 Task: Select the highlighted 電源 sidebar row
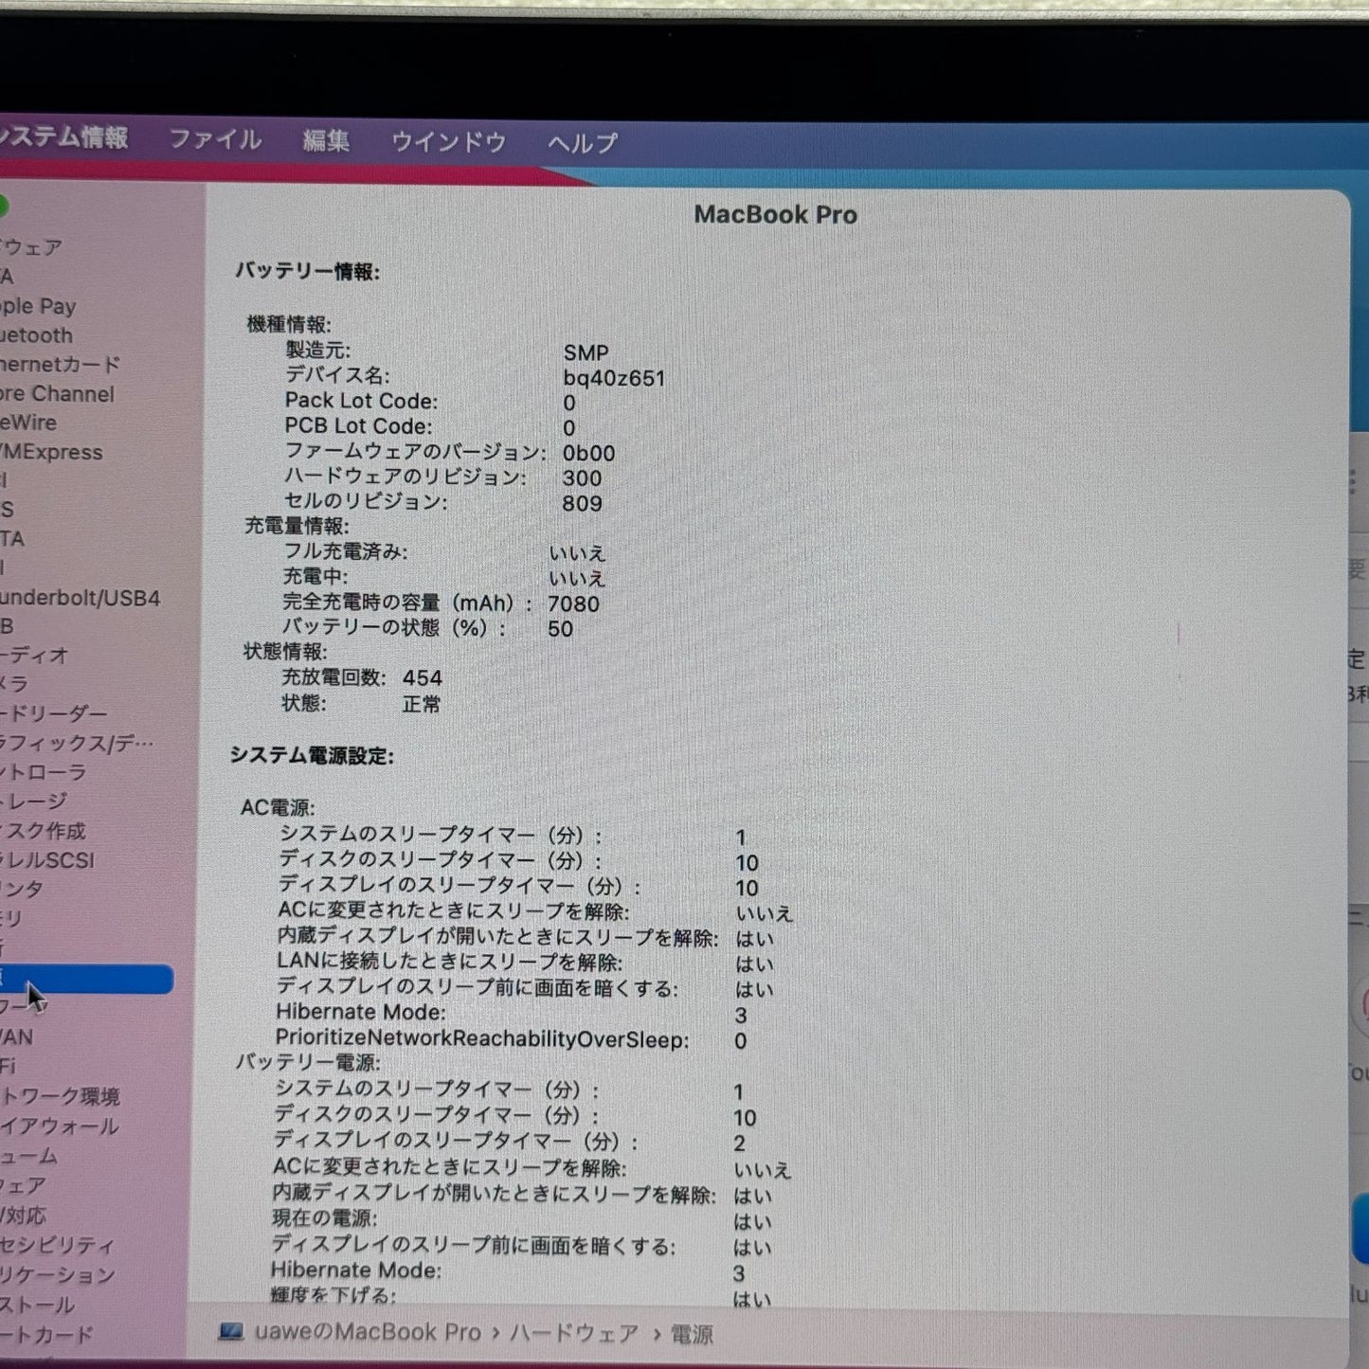[86, 979]
